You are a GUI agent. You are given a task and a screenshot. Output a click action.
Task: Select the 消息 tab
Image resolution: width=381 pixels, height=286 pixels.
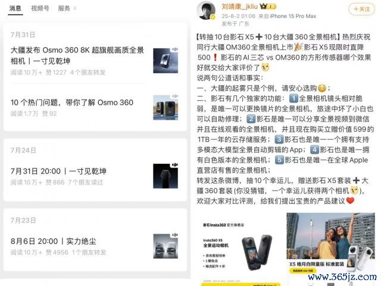coord(15,8)
